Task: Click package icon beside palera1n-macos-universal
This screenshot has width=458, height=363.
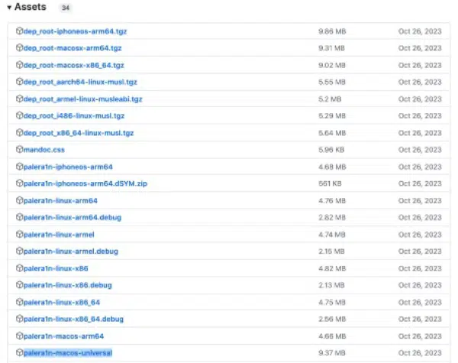Action: point(19,352)
